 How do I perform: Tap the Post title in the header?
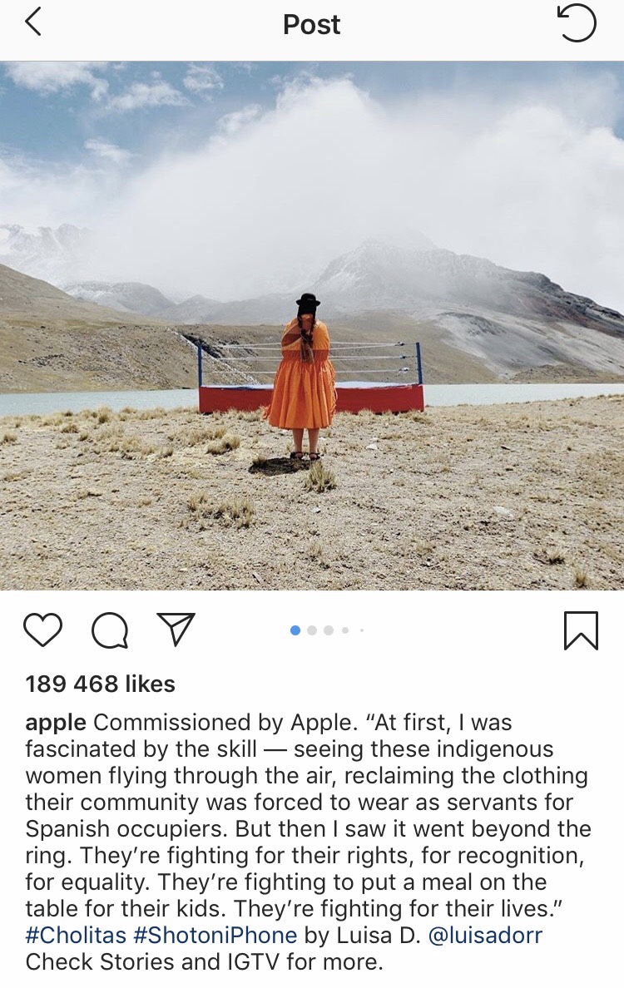click(311, 25)
